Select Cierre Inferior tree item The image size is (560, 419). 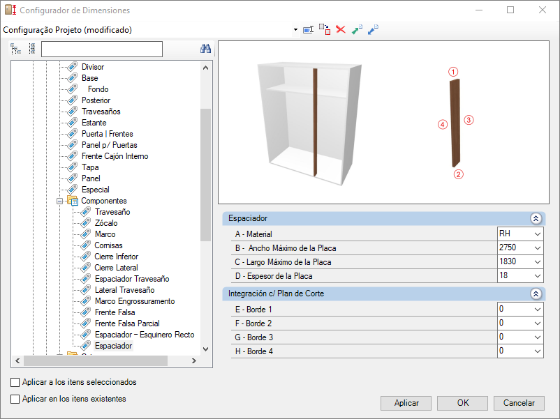point(117,257)
